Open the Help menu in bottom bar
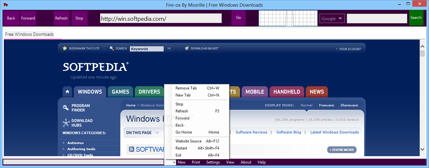 [x=262, y=162]
